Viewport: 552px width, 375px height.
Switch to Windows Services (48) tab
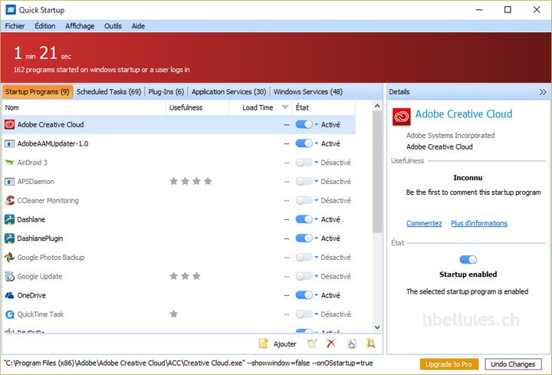[308, 92]
